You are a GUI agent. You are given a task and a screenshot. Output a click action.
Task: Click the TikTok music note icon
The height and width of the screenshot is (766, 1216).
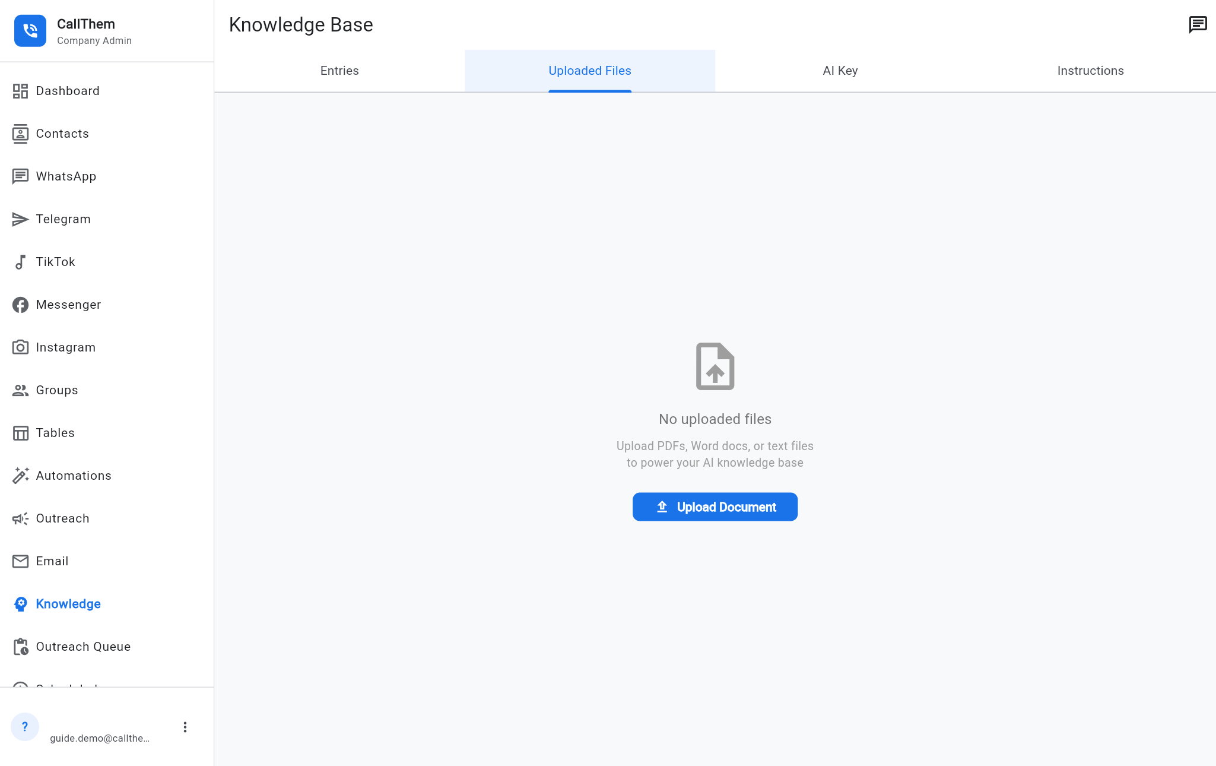(20, 262)
